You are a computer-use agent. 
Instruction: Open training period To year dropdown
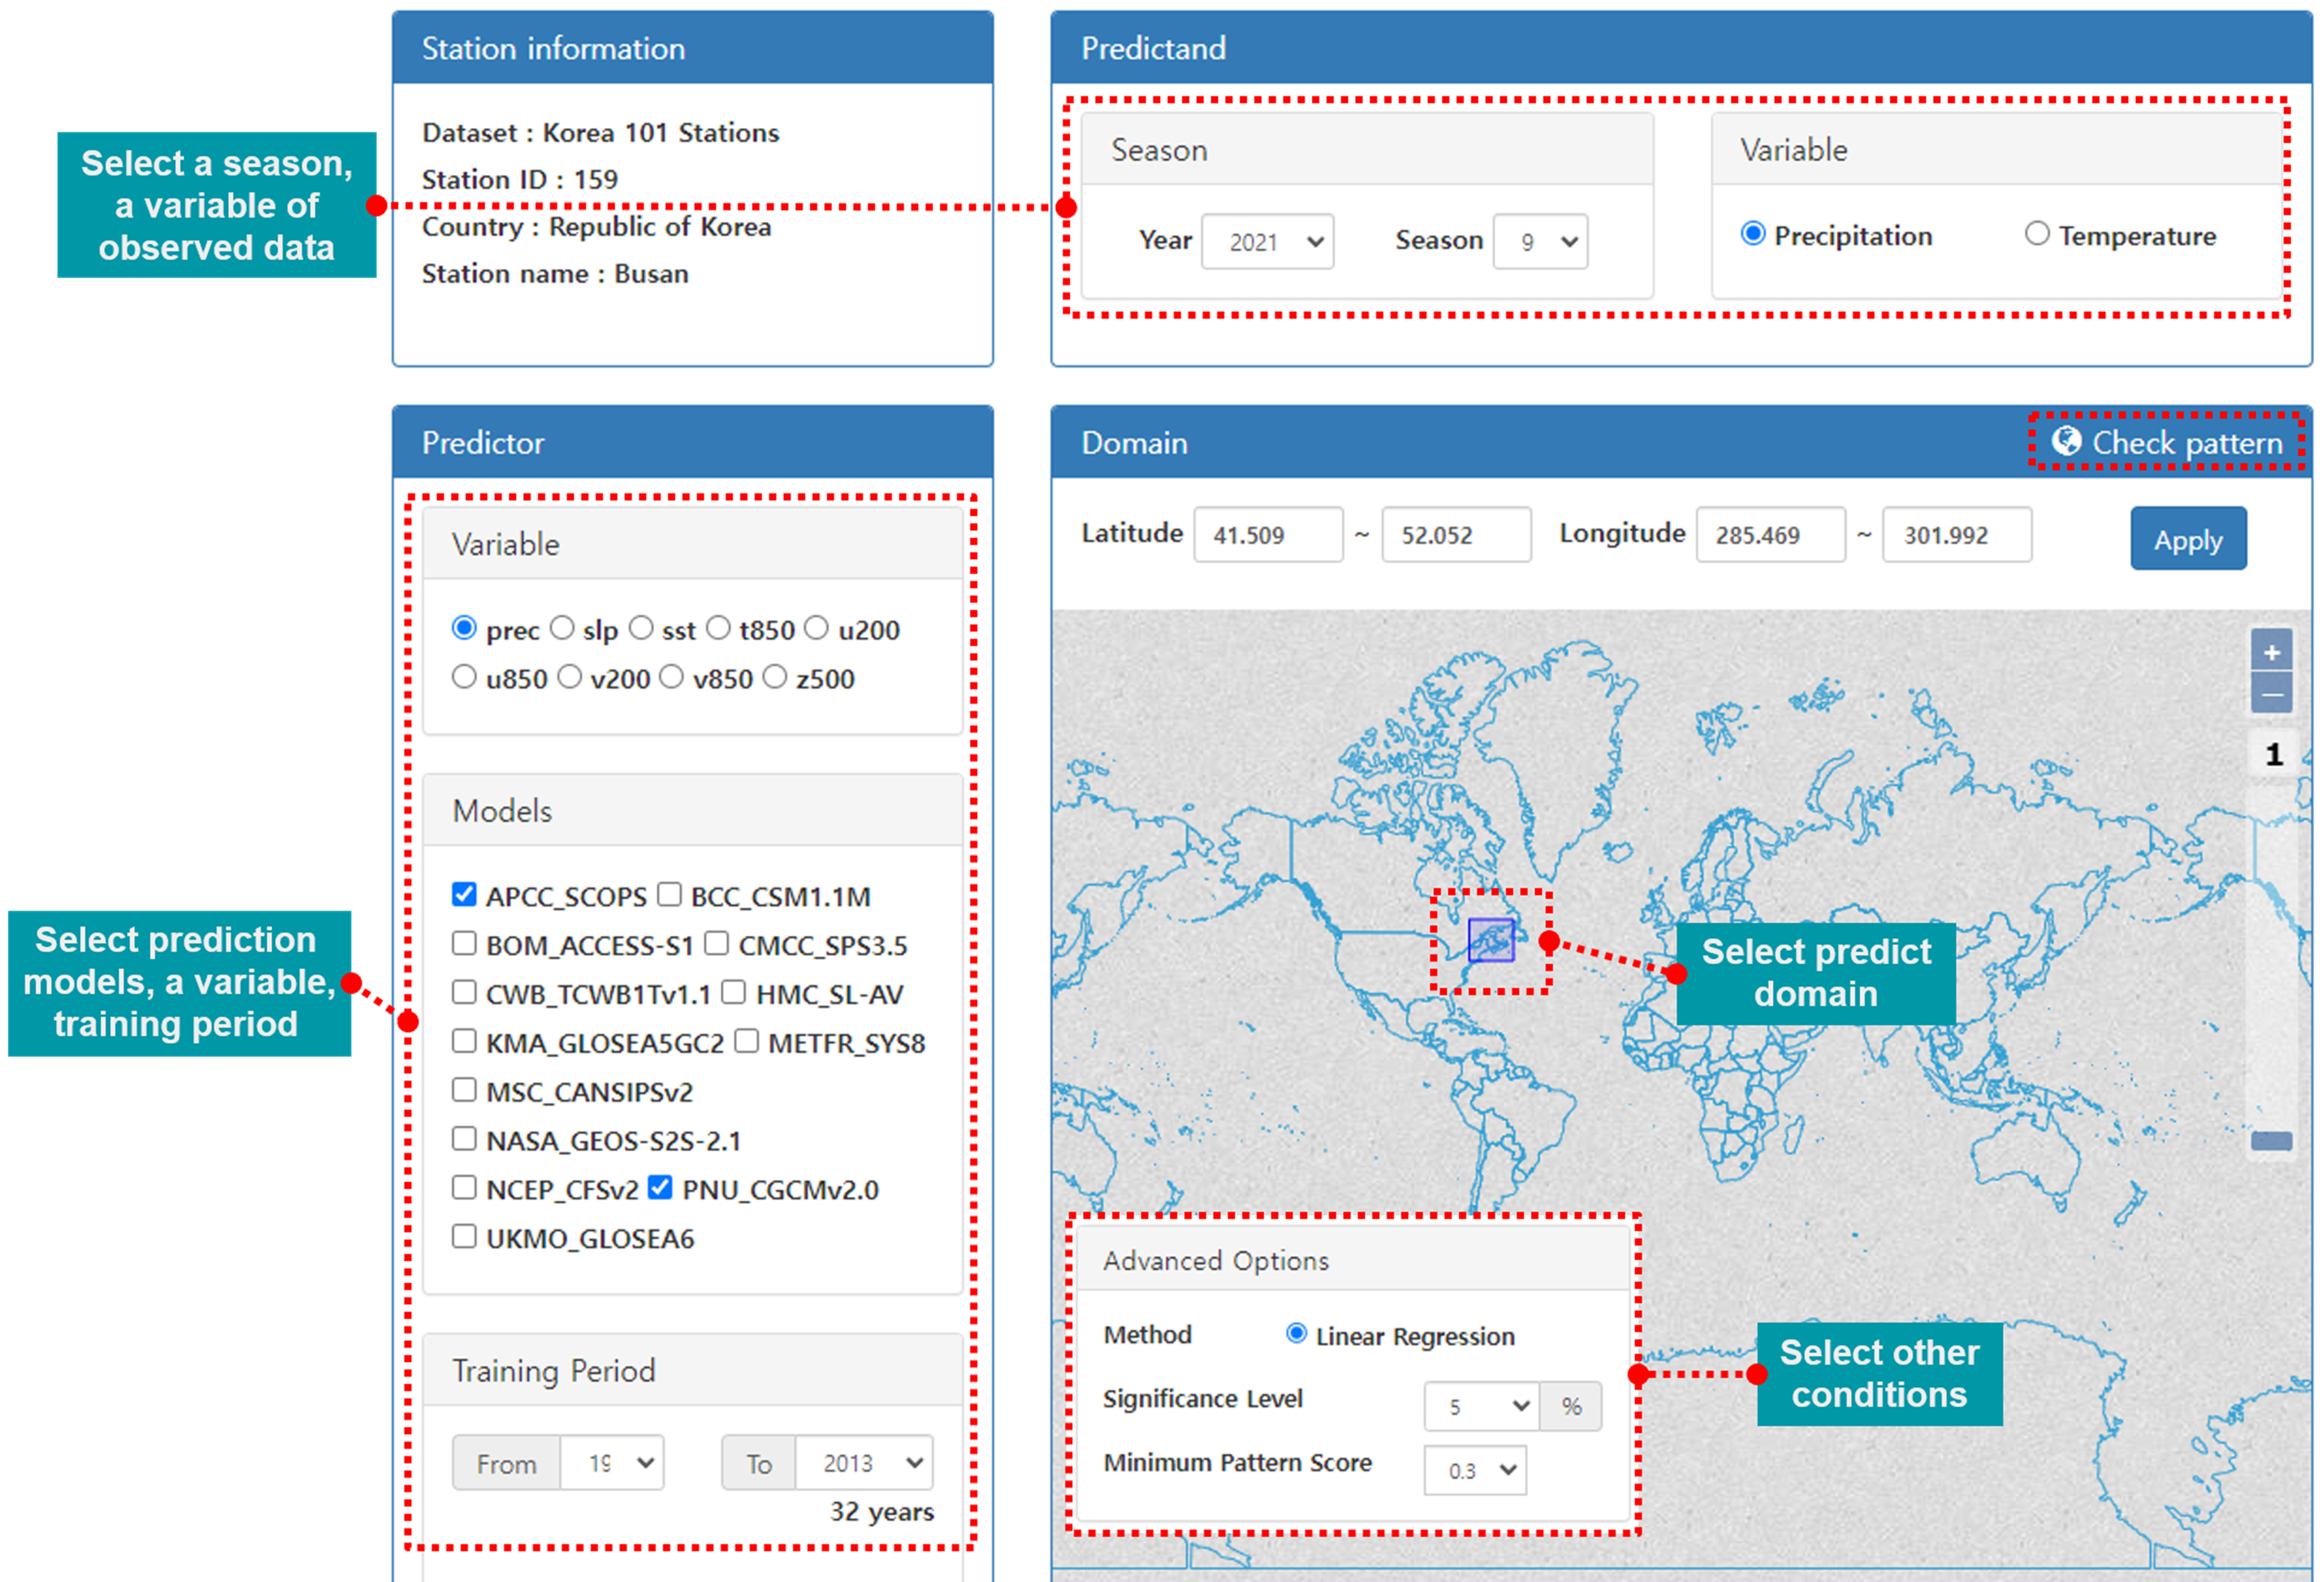click(x=865, y=1462)
